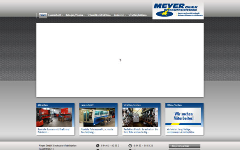Click the Abkanten card title
This screenshot has height=150, width=240.
coord(42,105)
